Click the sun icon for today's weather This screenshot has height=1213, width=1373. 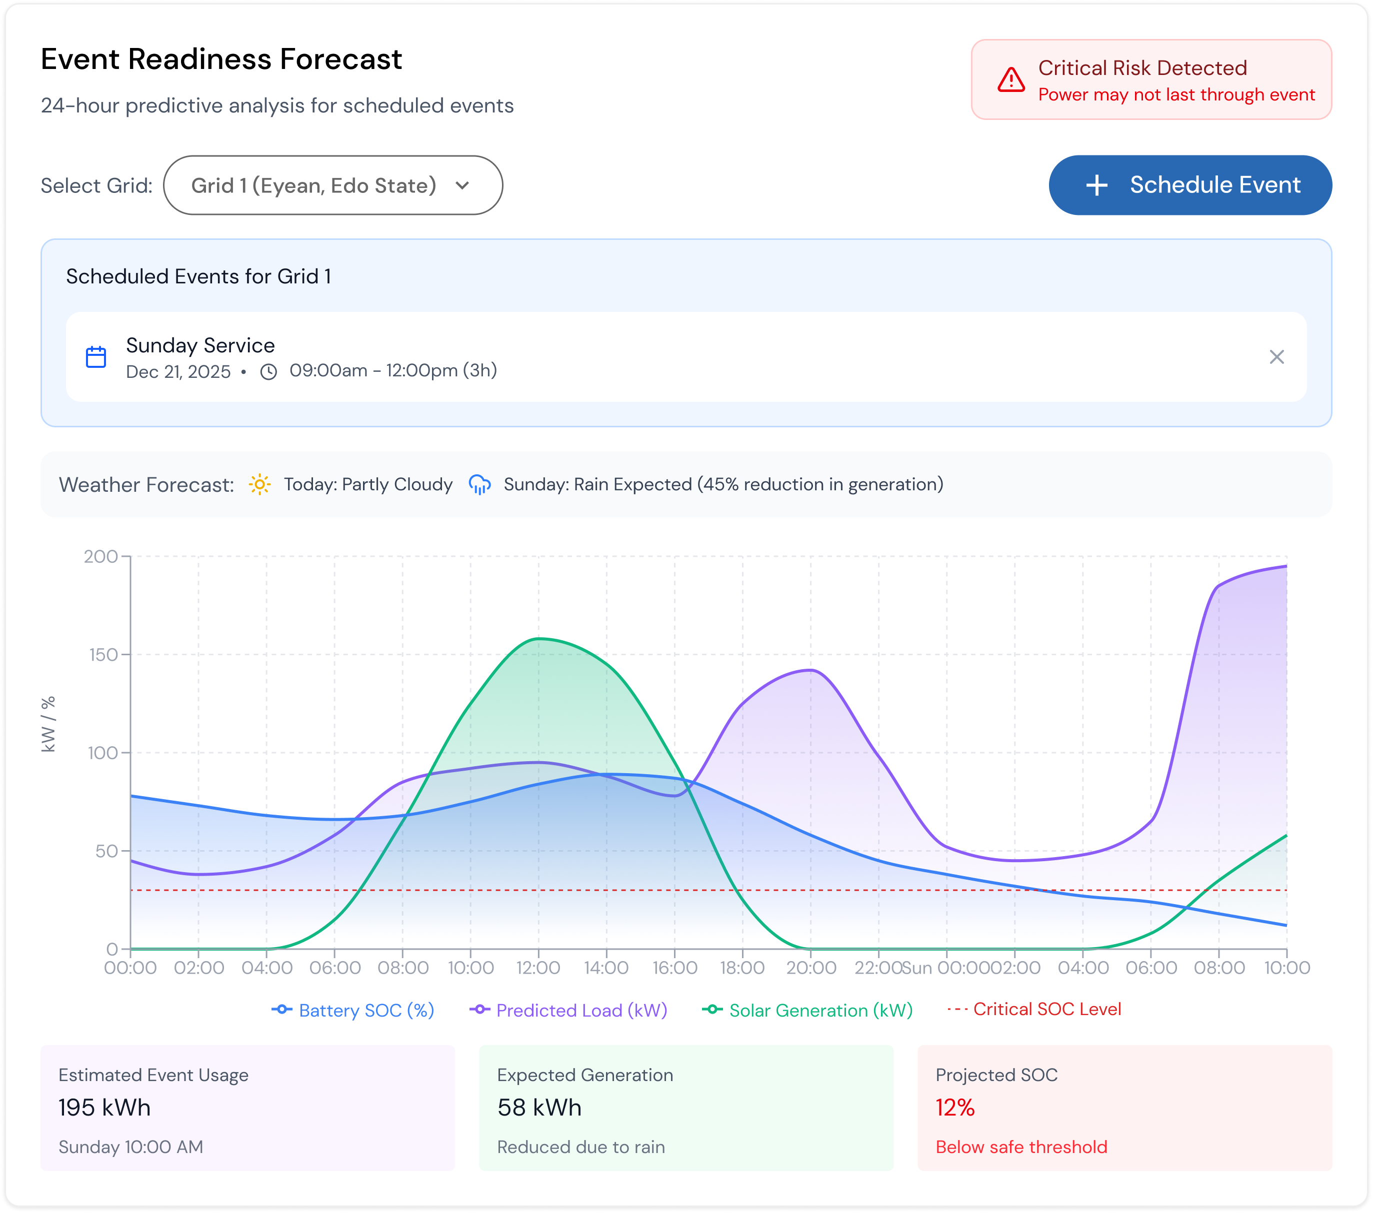pyautogui.click(x=260, y=484)
